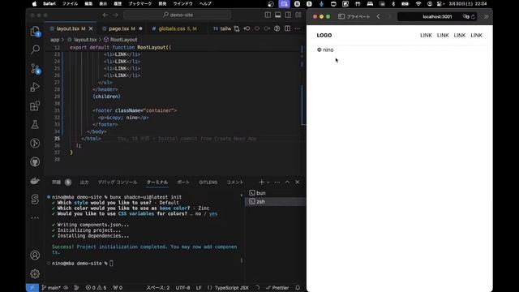
Task: Change the LF line ending
Action: (199, 288)
